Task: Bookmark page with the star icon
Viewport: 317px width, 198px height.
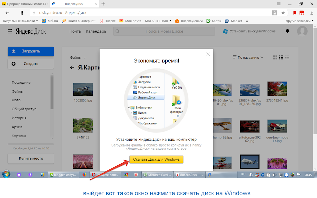Action: pos(283,13)
